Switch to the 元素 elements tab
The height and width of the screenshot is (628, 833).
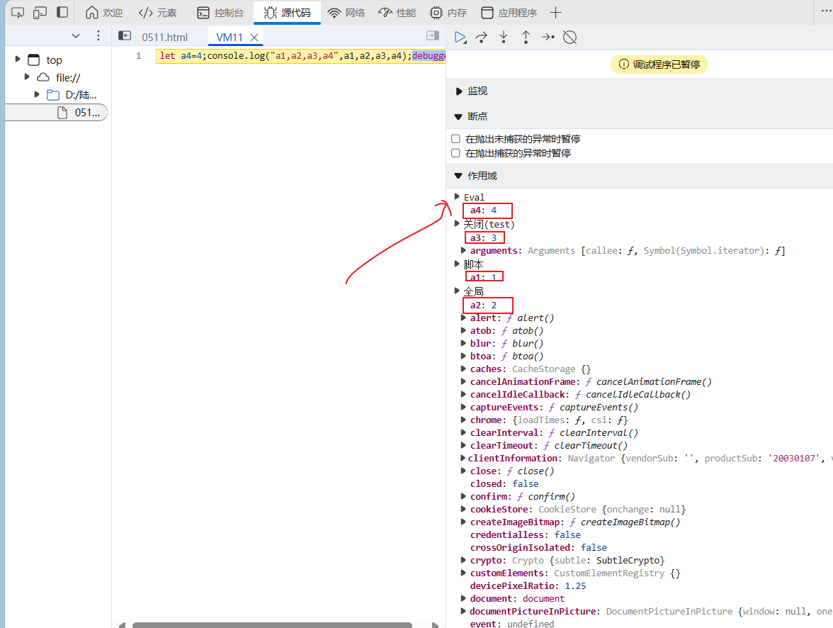pos(157,12)
